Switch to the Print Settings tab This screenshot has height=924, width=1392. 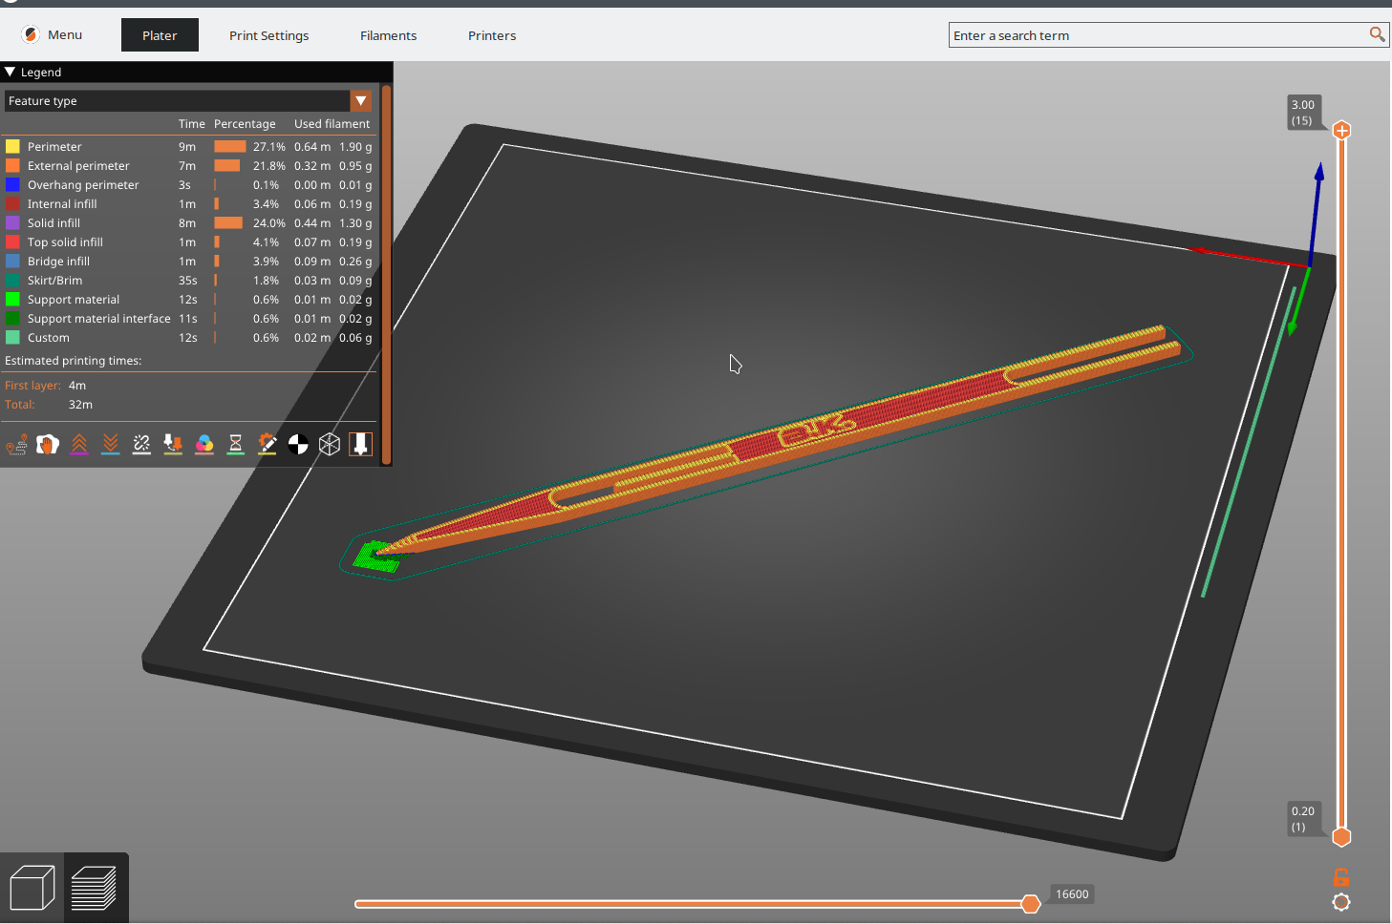pos(268,35)
